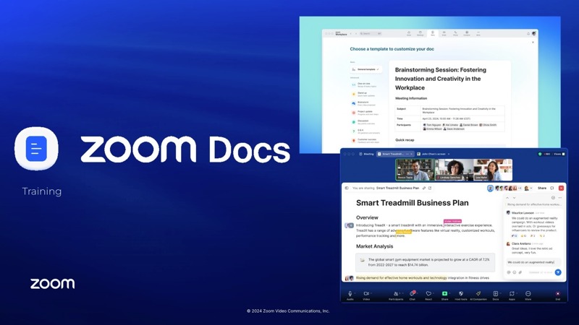Click Search field in Zoom Workplace window
579x325 pixels.
pos(371,33)
